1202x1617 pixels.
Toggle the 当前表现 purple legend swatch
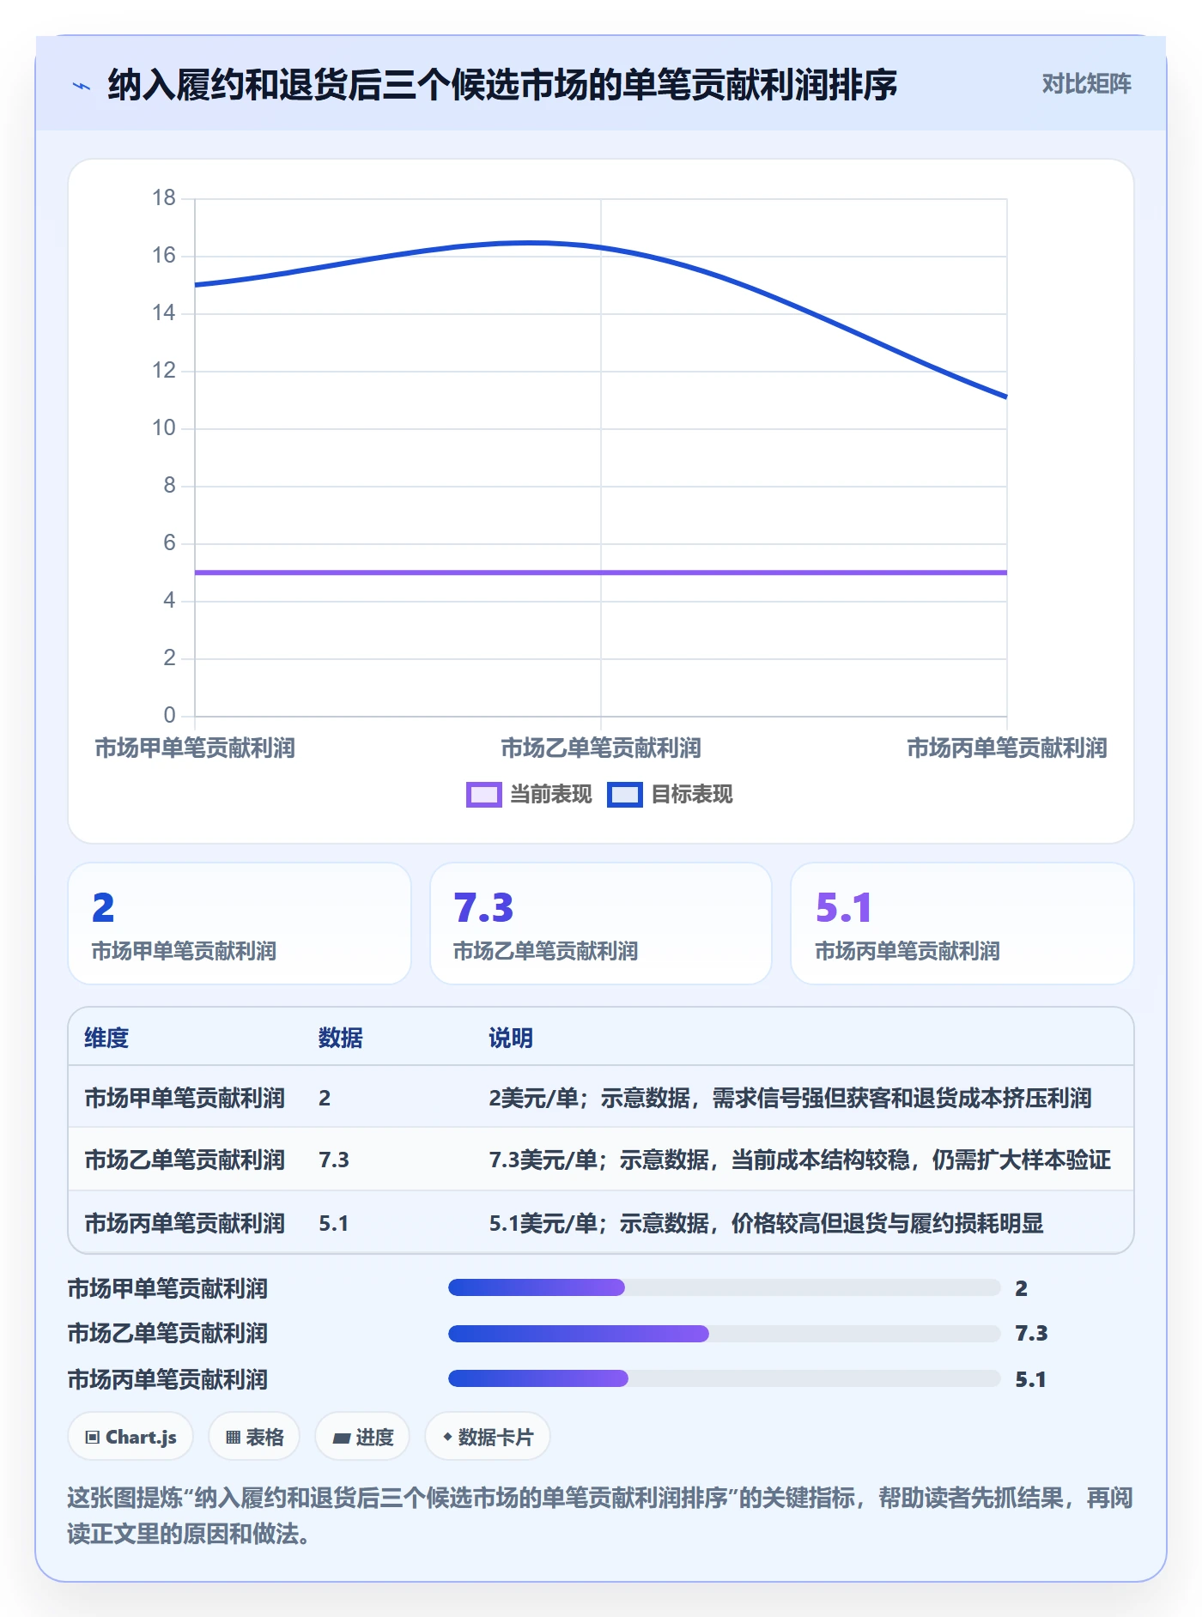[x=483, y=795]
